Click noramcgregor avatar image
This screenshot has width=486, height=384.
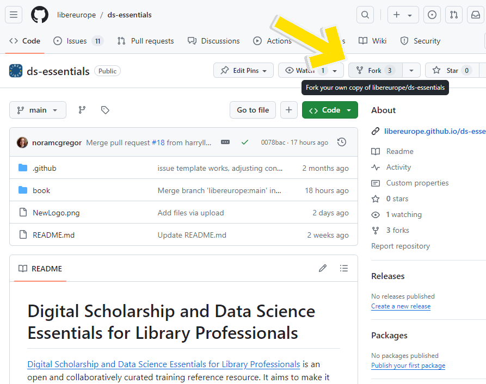click(22, 143)
